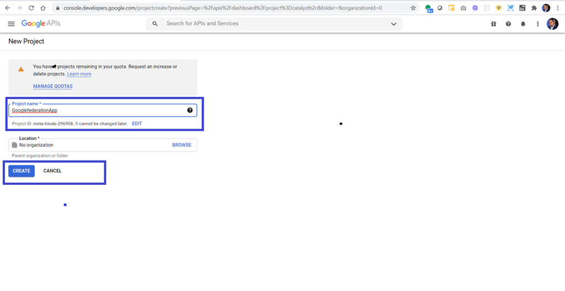
Task: Click the browser forward arrow
Action: coord(19,8)
